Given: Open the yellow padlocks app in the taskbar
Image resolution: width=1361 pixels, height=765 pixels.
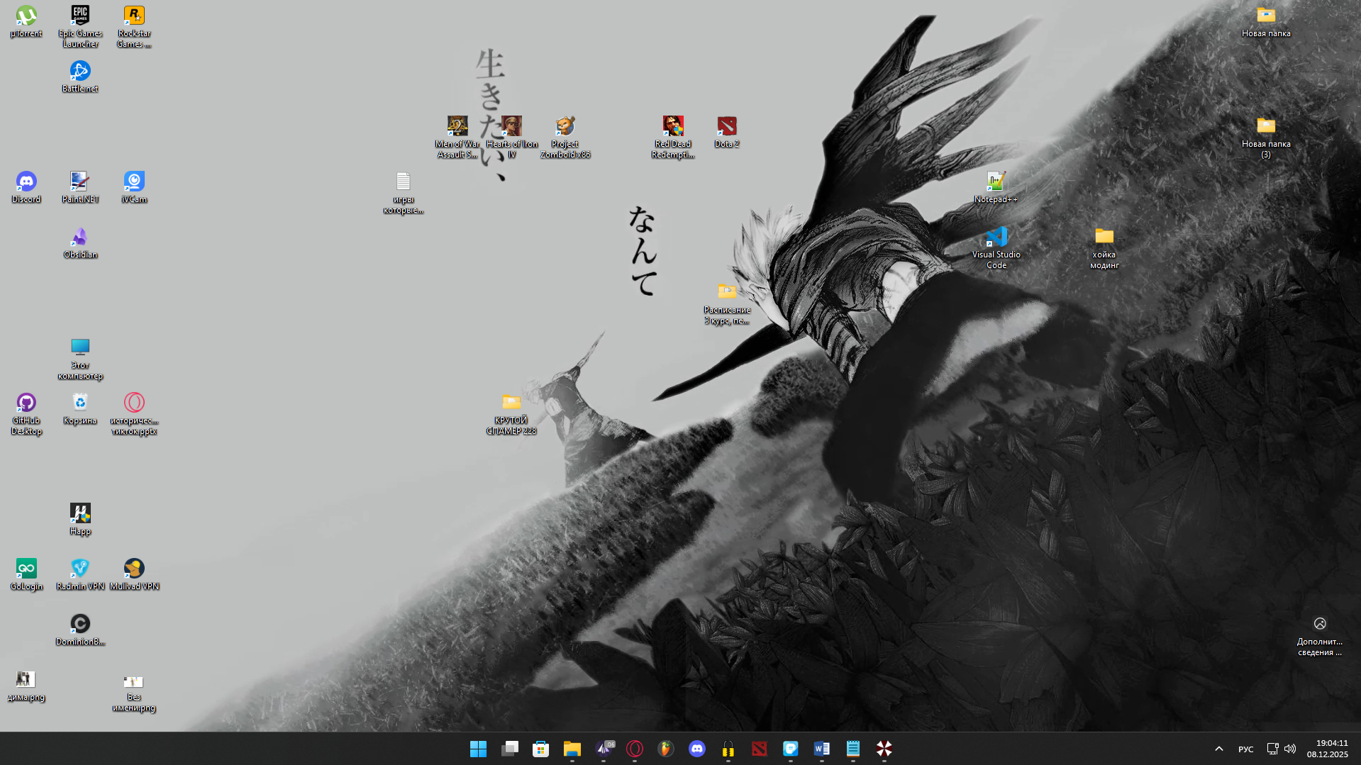Looking at the screenshot, I should [x=728, y=749].
